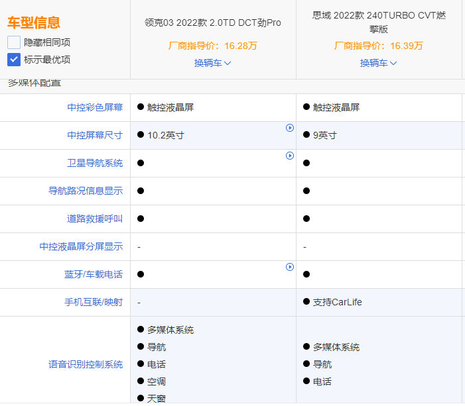This screenshot has width=465, height=406.
Task: Open 卫星导航系统 parameter explanation
Action: click(x=95, y=163)
